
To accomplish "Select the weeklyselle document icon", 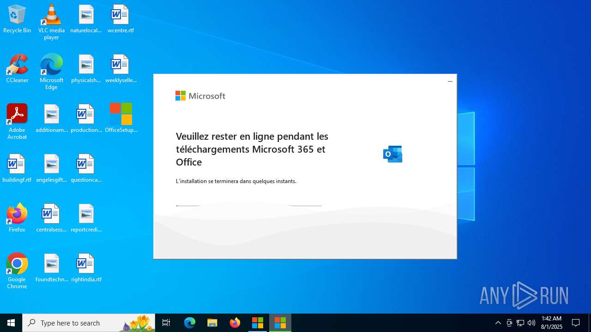I will (121, 69).
